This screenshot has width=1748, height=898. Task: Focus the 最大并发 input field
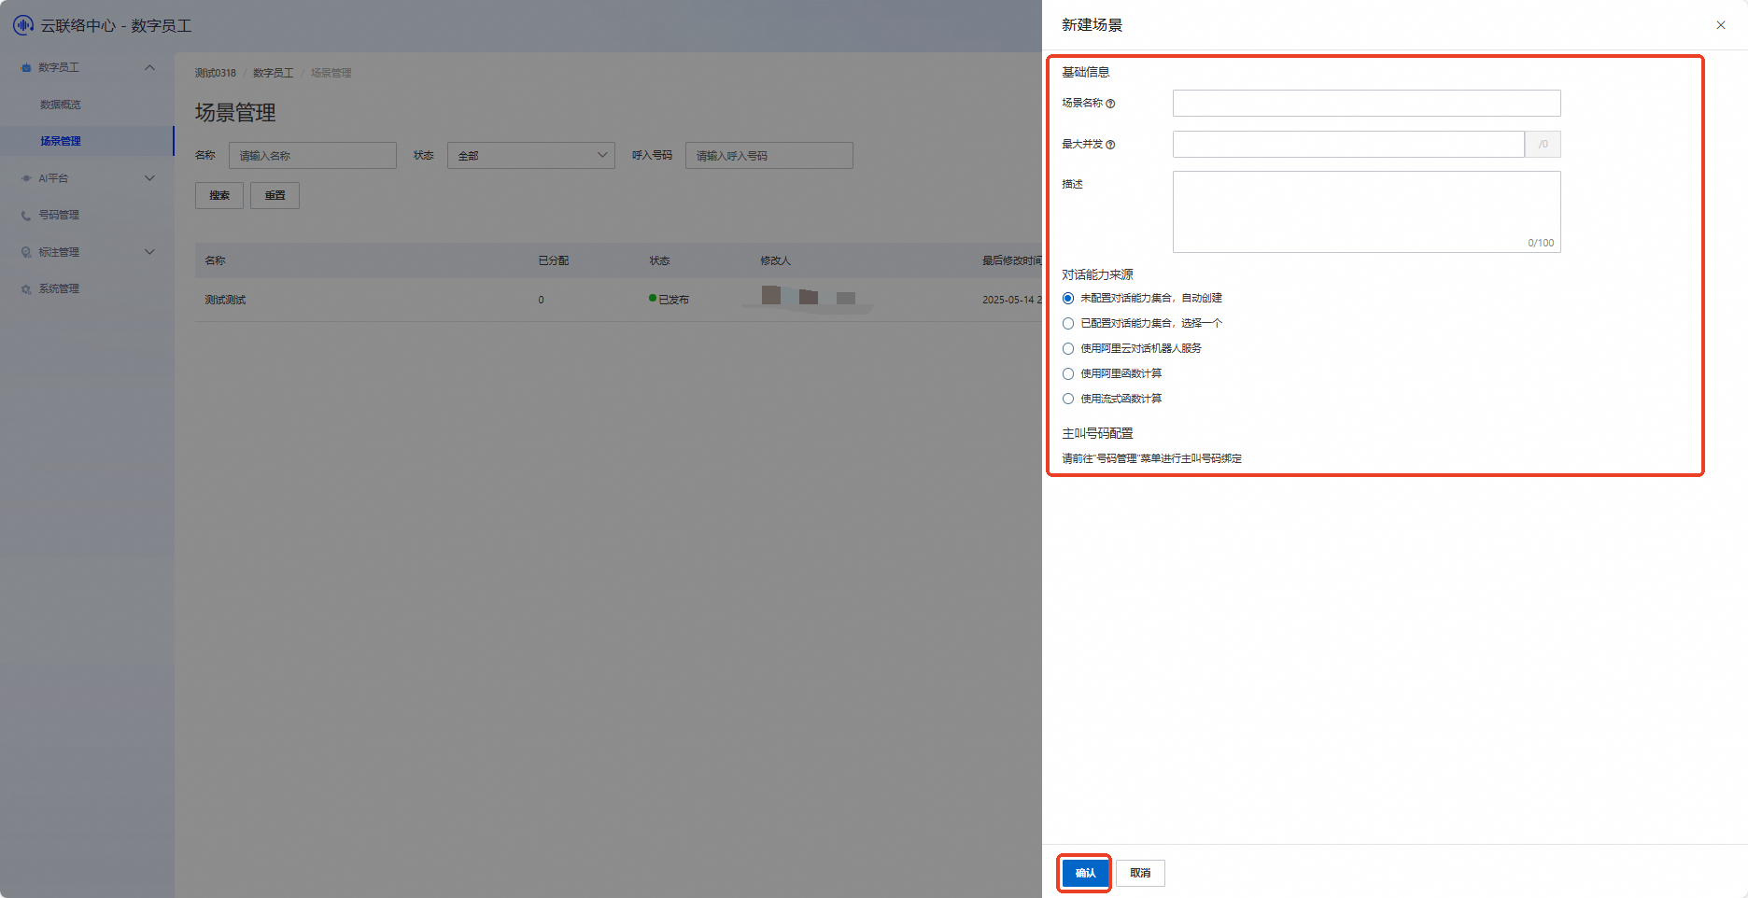pos(1349,145)
